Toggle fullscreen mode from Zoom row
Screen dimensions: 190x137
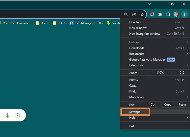[182, 73]
